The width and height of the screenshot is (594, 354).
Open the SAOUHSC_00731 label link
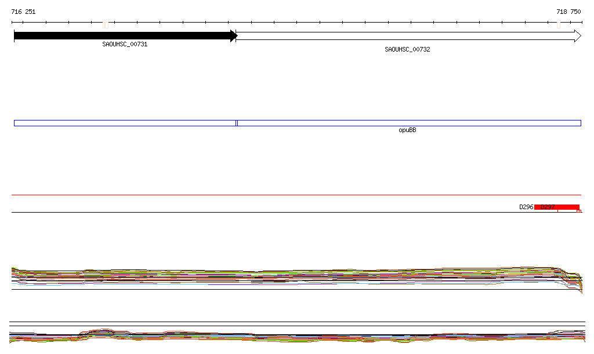[x=125, y=44]
